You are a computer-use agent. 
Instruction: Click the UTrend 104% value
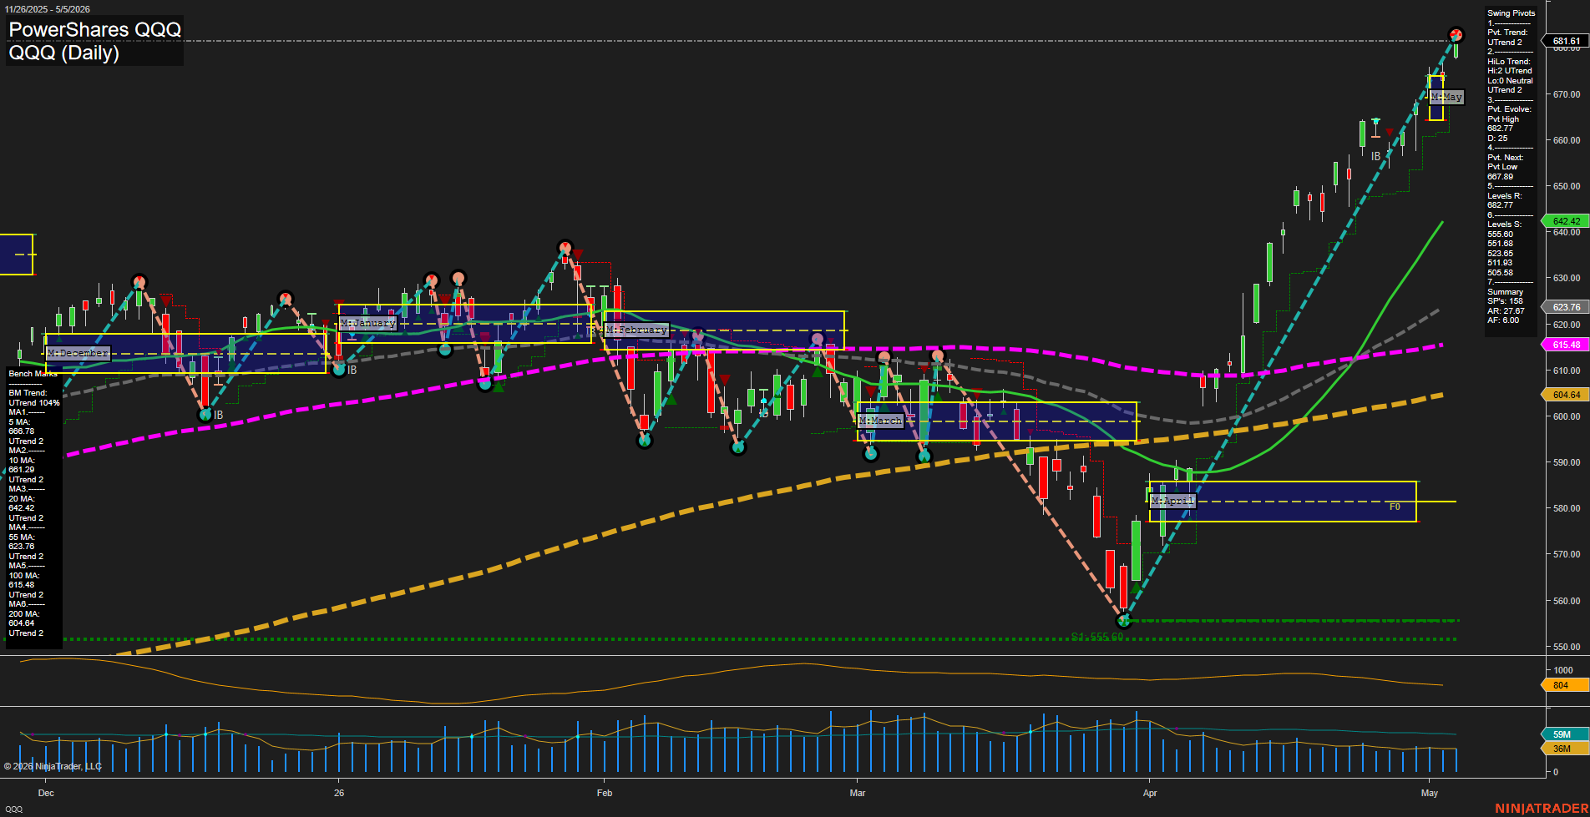[34, 403]
